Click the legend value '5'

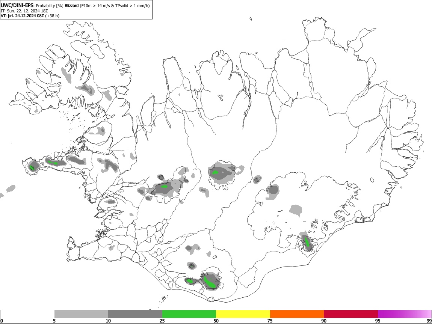[54, 321]
